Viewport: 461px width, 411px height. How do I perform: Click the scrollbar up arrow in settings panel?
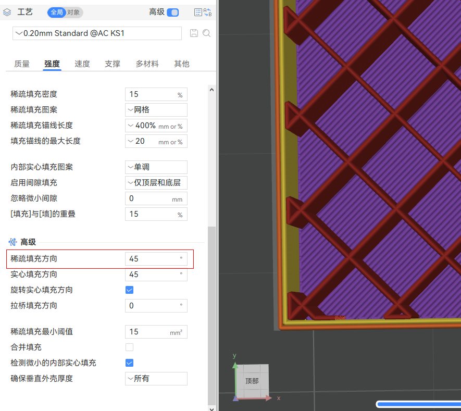pos(211,90)
